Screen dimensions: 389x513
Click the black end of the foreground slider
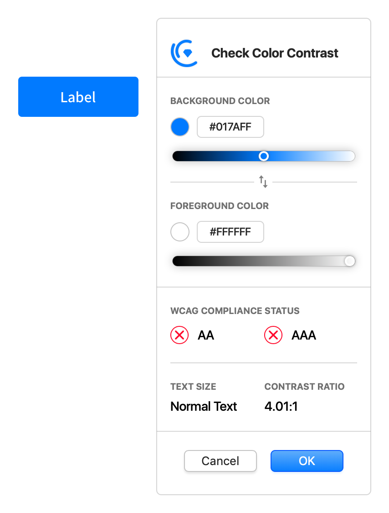[177, 261]
